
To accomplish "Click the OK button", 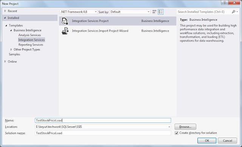I will pos(207,141).
